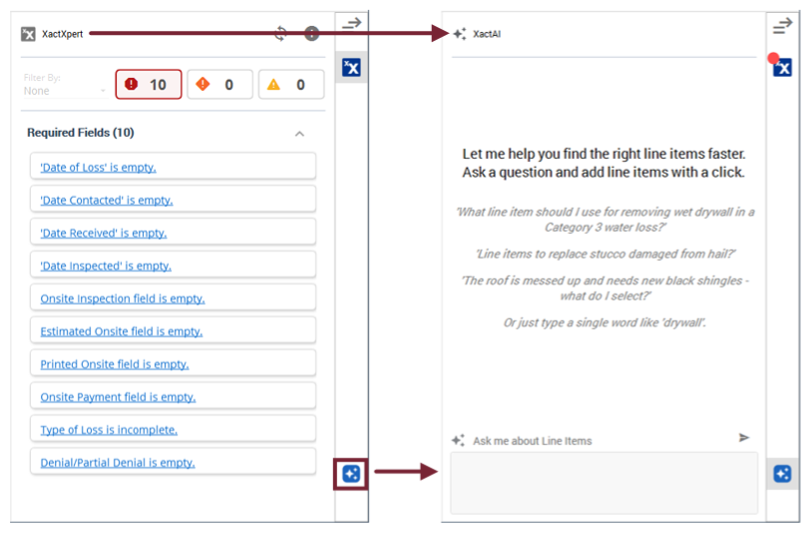Filter by yellow triangle alerts count 0
809x533 pixels.
tap(291, 84)
